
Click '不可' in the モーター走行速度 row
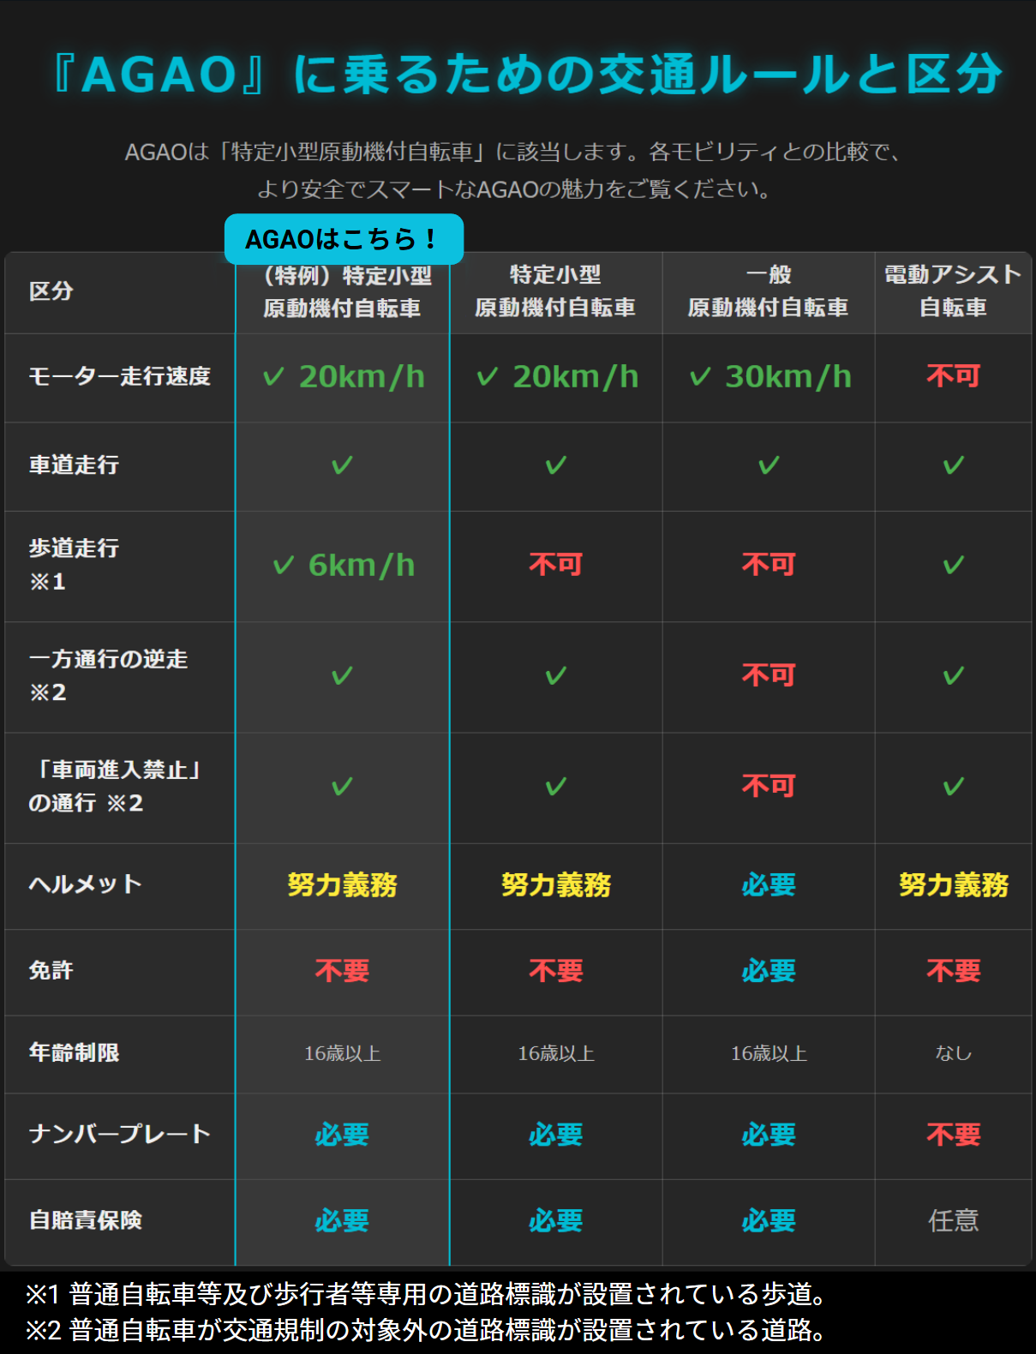pos(953,375)
